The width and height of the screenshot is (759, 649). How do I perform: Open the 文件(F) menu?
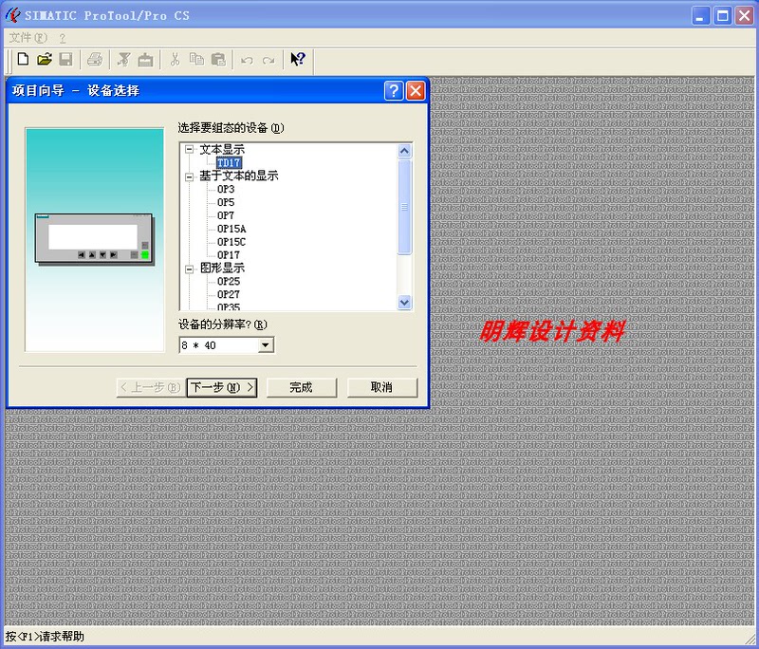[x=28, y=38]
